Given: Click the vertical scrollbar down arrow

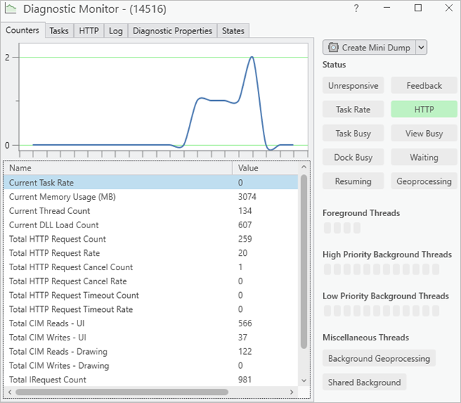Looking at the screenshot, I should tap(304, 380).
